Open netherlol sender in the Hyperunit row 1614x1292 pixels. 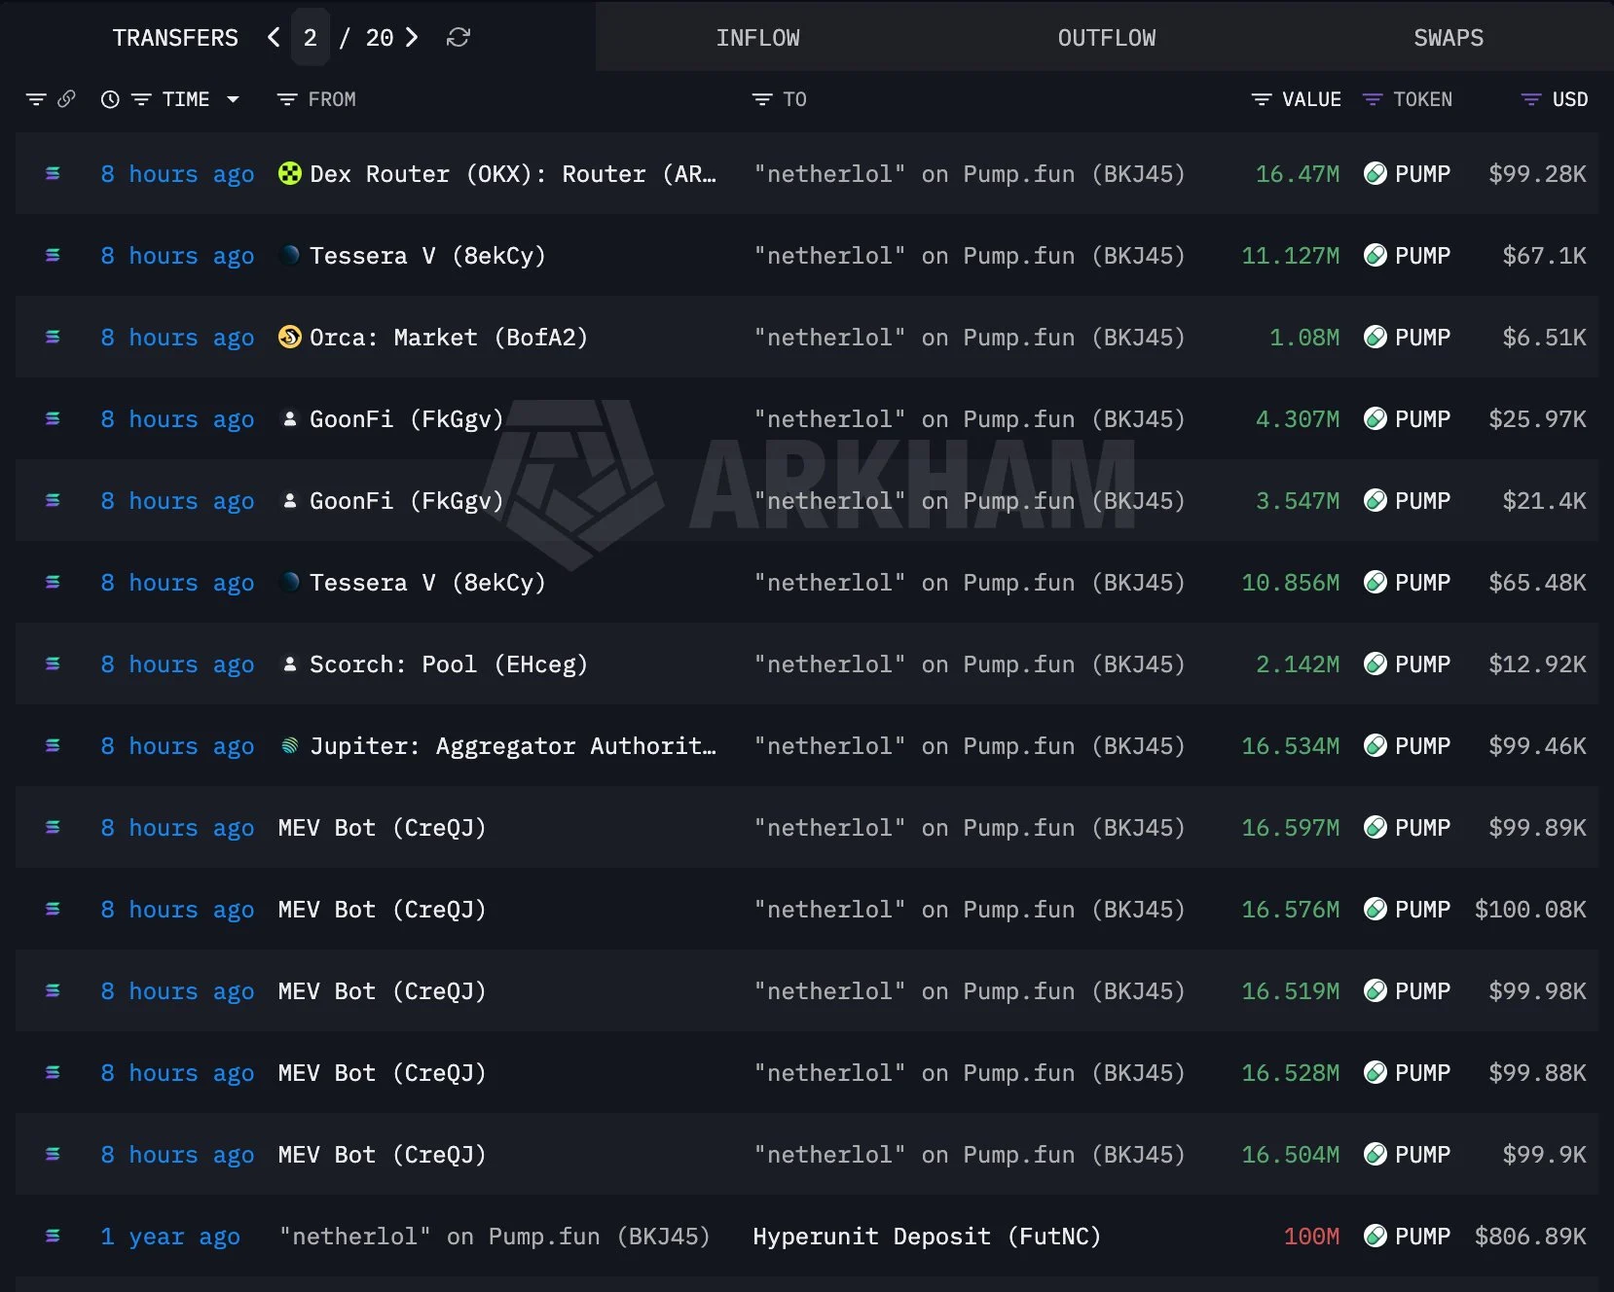tap(495, 1237)
